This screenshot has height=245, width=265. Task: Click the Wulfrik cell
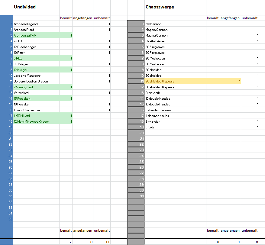pyautogui.click(x=36, y=41)
